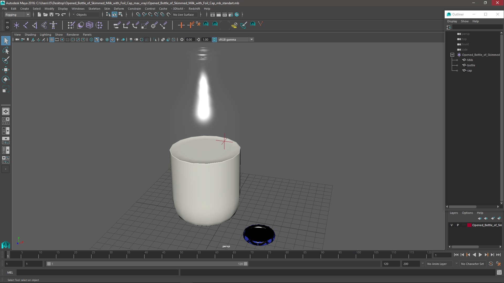This screenshot has height=283, width=504.
Task: Switch to four pane layout
Action: pyautogui.click(x=6, y=121)
